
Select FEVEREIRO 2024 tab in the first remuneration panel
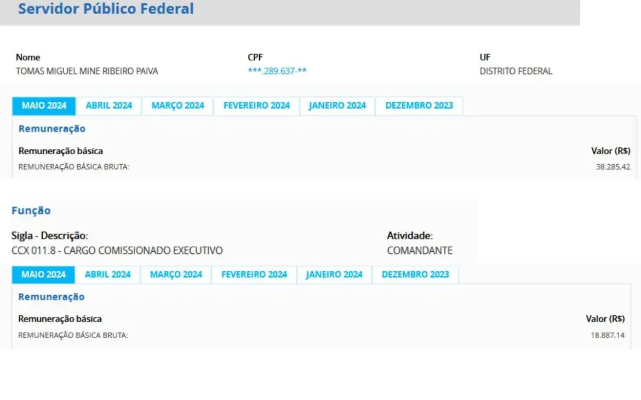point(256,106)
